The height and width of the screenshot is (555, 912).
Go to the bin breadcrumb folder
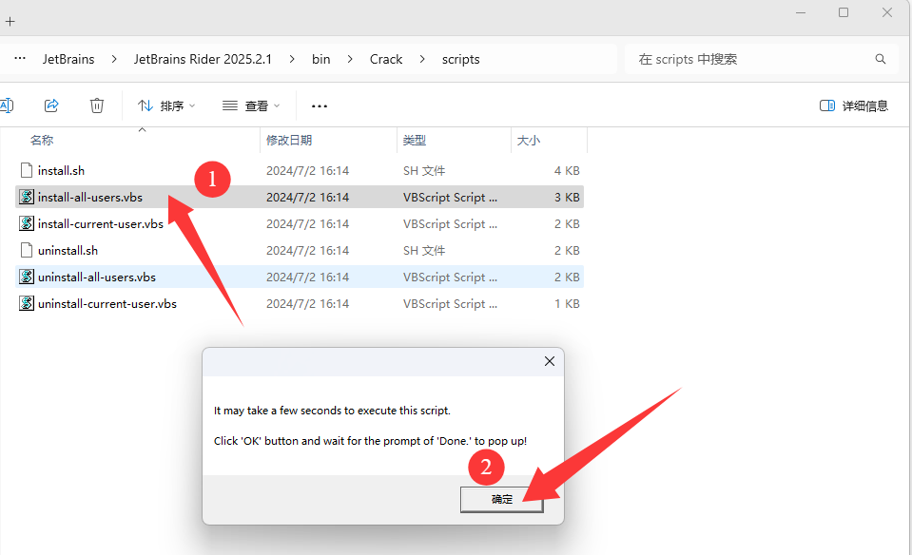[321, 59]
